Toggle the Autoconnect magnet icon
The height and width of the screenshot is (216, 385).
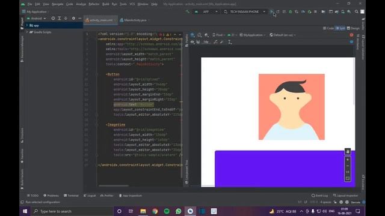[x=198, y=42]
